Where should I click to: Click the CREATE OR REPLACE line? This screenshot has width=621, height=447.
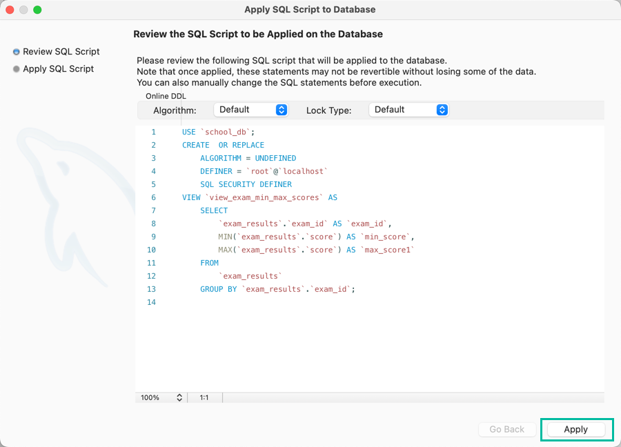click(x=223, y=145)
